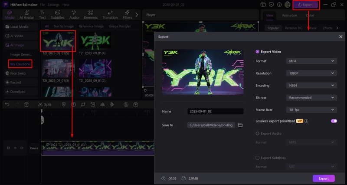Open the Bit rate Recommended dropdown
Screen dimensions: 347x185
311,97
